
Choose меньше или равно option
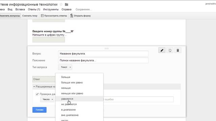79,93
